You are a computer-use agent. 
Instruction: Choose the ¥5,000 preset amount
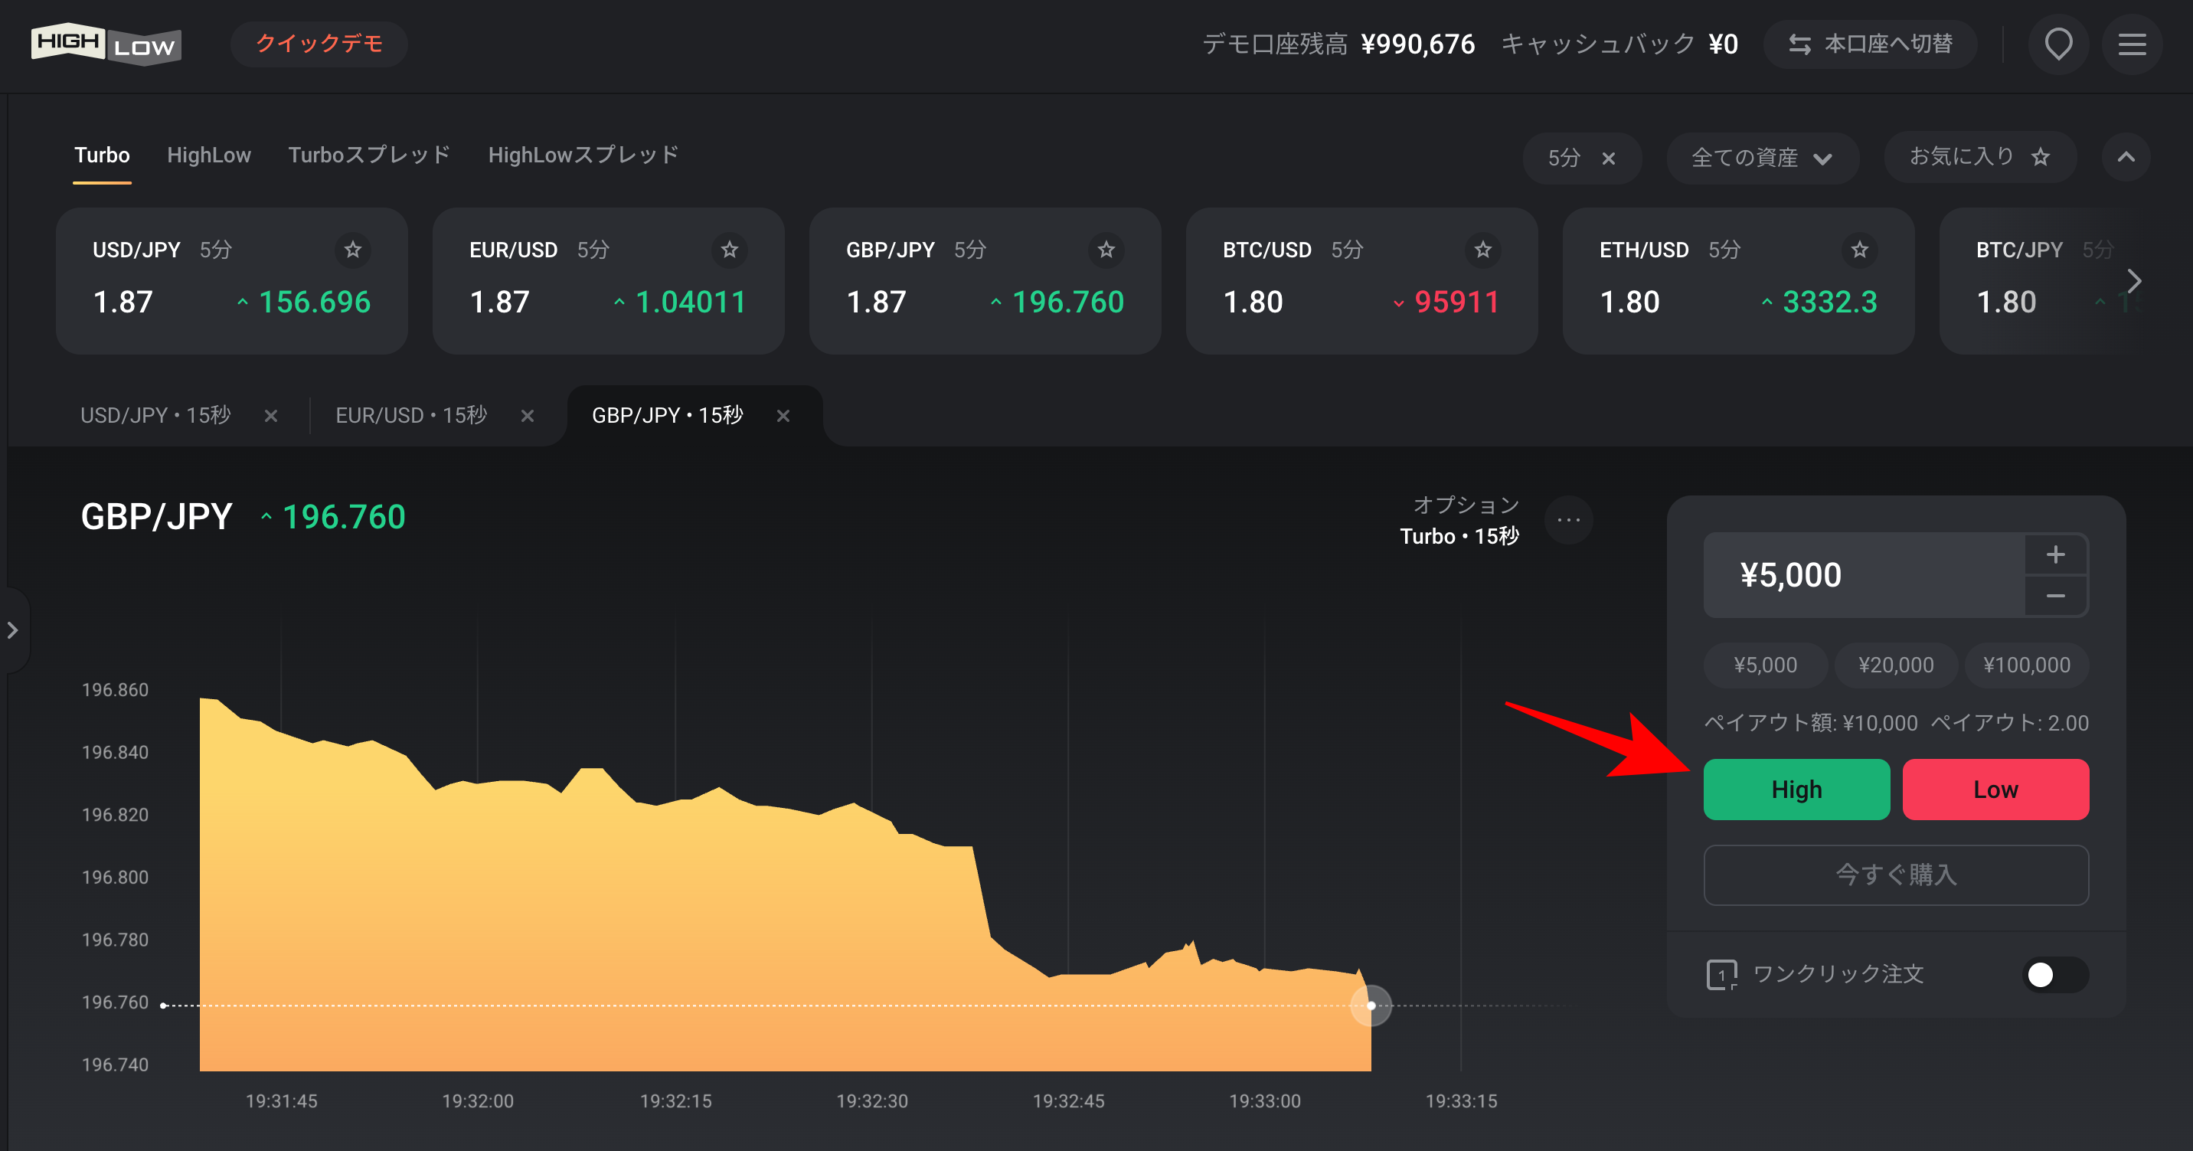(x=1766, y=664)
